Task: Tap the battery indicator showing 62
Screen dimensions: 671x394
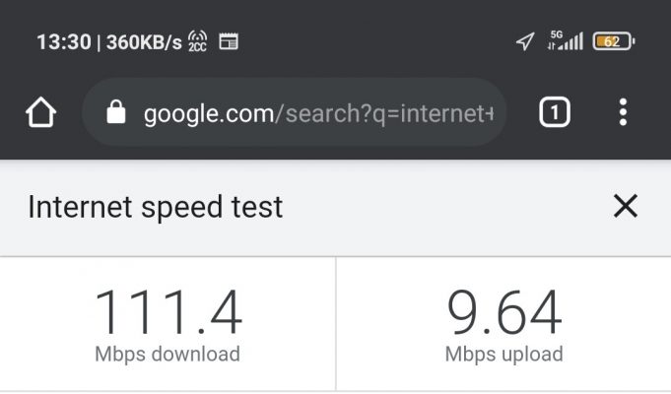Action: (x=614, y=41)
